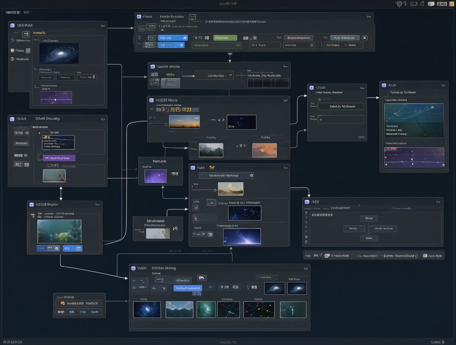This screenshot has width=456, height=345.
Task: Collapse the flowchart node using its header control
Action: click(438, 202)
